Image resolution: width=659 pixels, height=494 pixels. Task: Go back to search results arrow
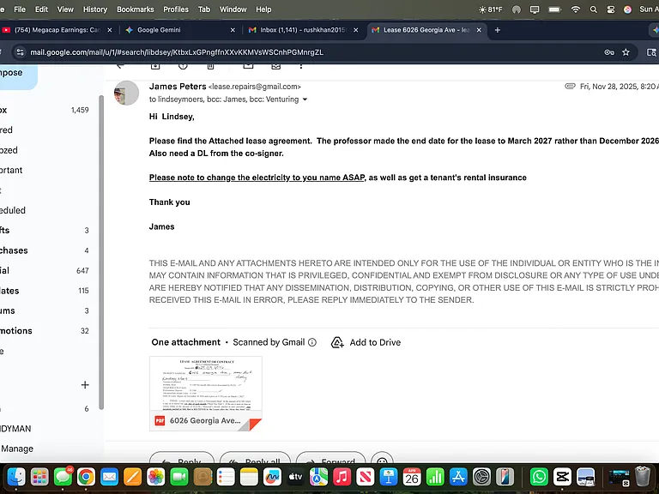(x=120, y=66)
